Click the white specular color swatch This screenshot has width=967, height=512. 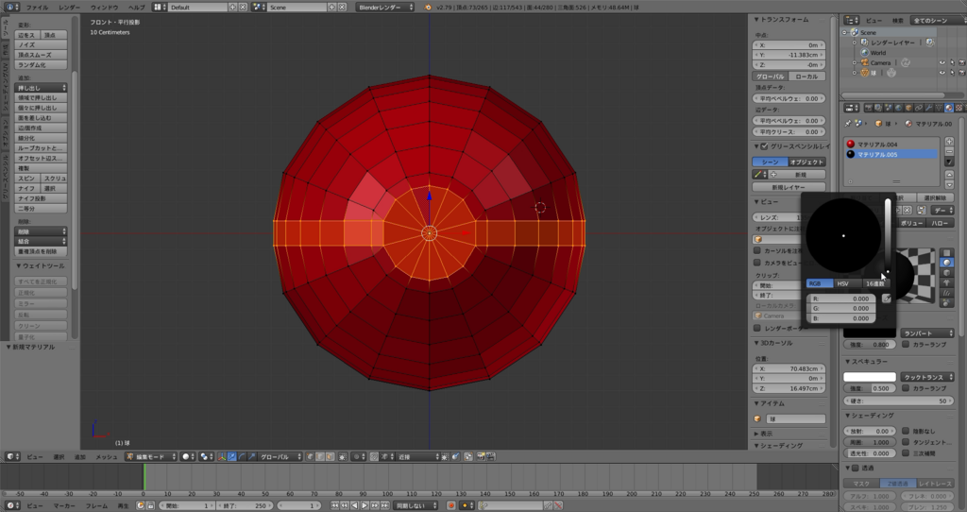[870, 377]
